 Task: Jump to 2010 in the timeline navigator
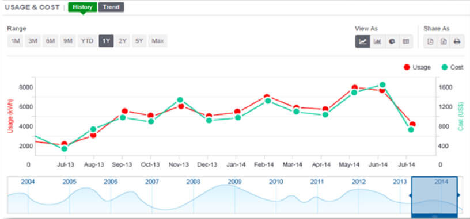pos(276,182)
